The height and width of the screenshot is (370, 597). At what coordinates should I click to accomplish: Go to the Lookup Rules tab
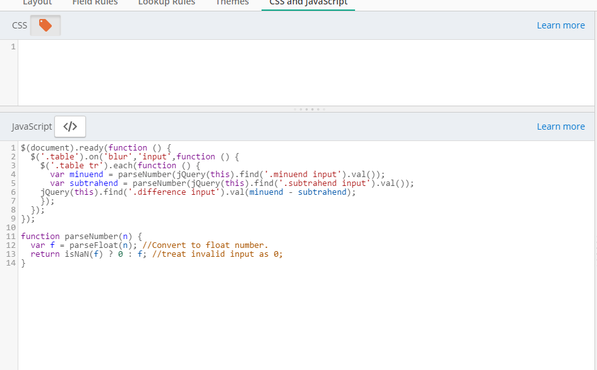pyautogui.click(x=166, y=3)
